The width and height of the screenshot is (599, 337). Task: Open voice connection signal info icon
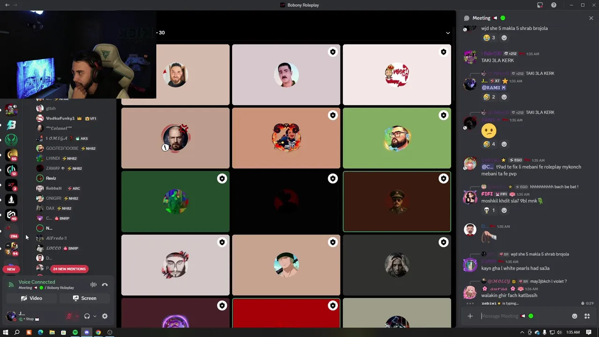[11, 285]
